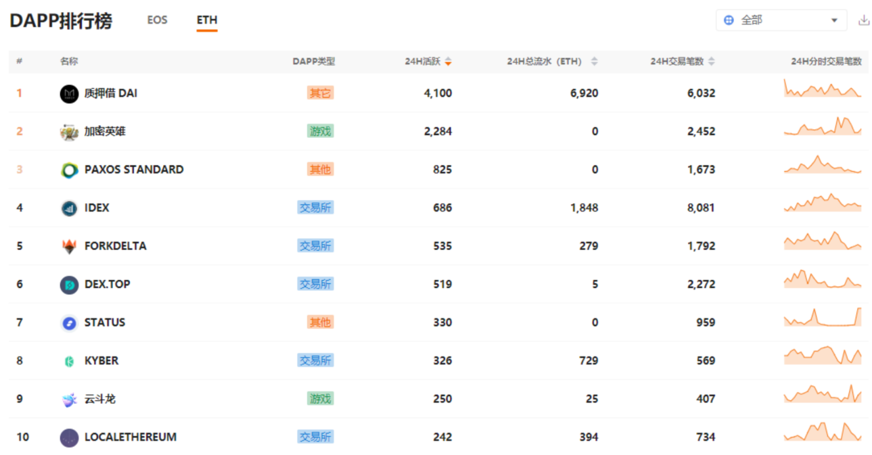The height and width of the screenshot is (455, 872).
Task: Sort by 24H总流水 (ETH) column arrows
Action: [x=594, y=62]
